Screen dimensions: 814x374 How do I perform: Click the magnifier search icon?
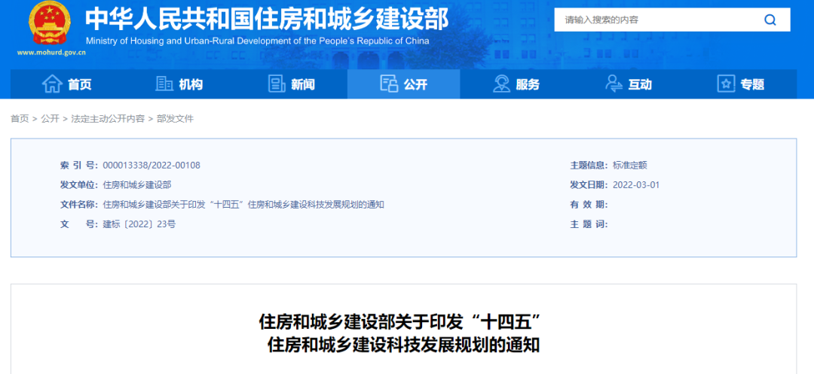(770, 20)
